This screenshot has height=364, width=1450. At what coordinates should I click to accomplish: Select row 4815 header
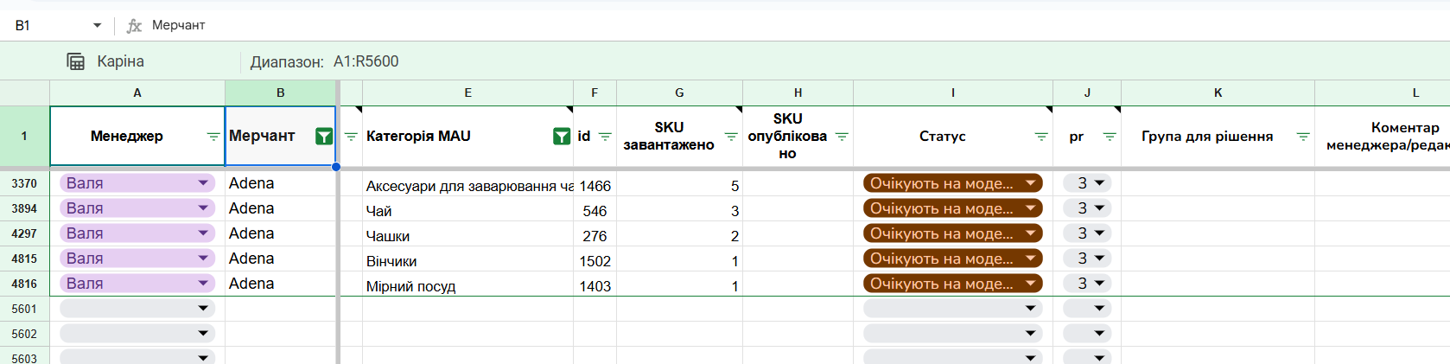[24, 259]
